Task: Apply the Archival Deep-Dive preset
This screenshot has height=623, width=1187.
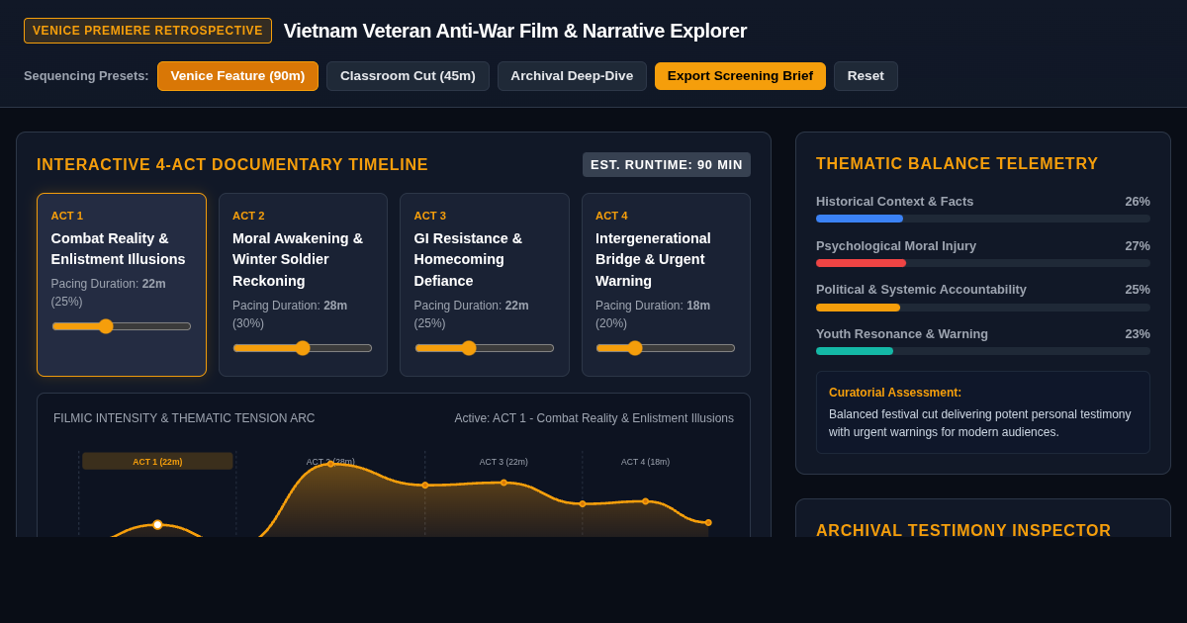Action: tap(572, 76)
